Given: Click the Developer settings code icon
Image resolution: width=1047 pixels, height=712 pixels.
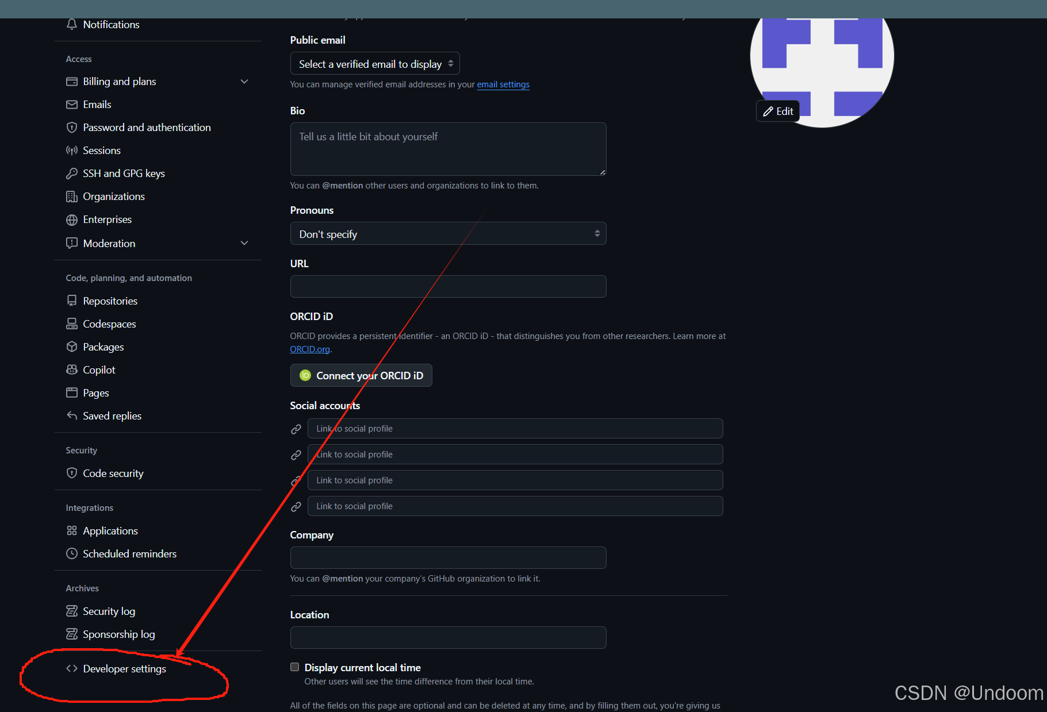Looking at the screenshot, I should tap(71, 668).
